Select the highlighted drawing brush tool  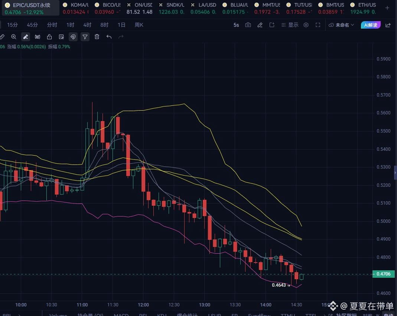click(x=26, y=37)
